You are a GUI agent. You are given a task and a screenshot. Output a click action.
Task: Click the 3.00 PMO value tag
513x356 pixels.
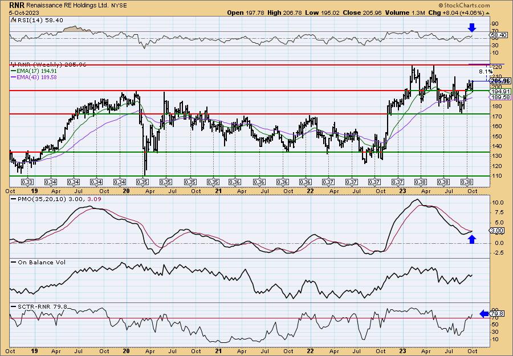point(497,231)
